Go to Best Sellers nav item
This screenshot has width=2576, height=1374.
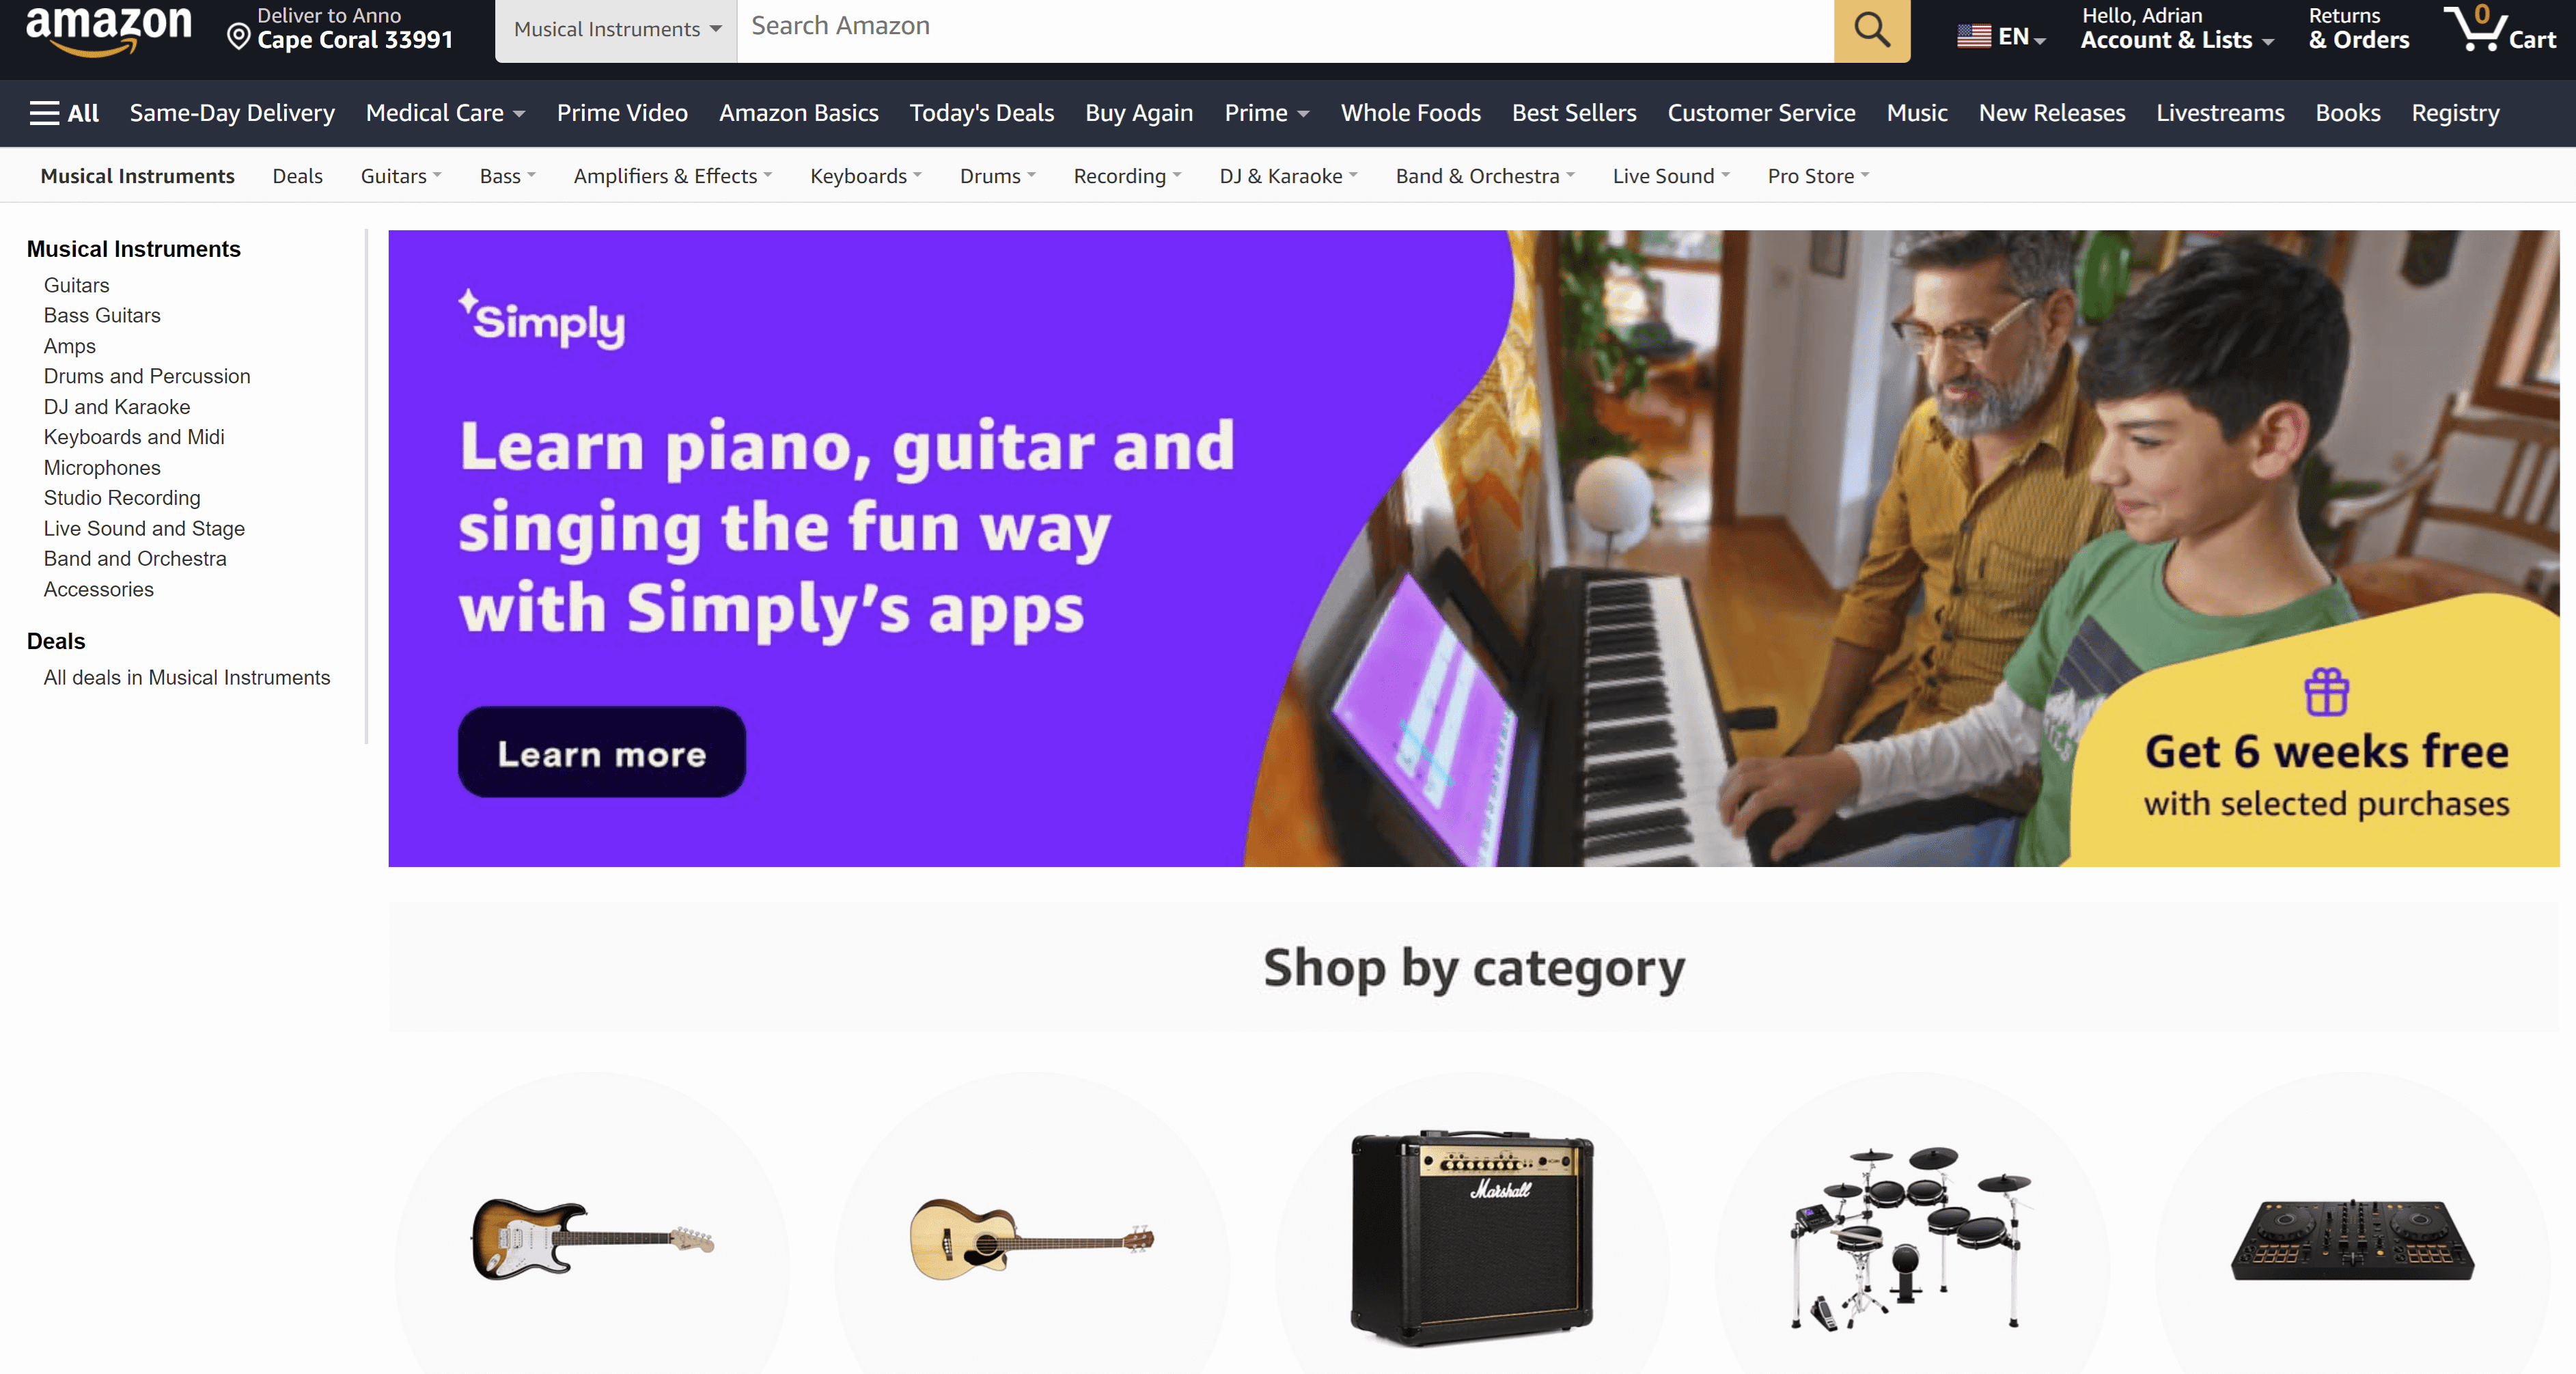pos(1574,113)
